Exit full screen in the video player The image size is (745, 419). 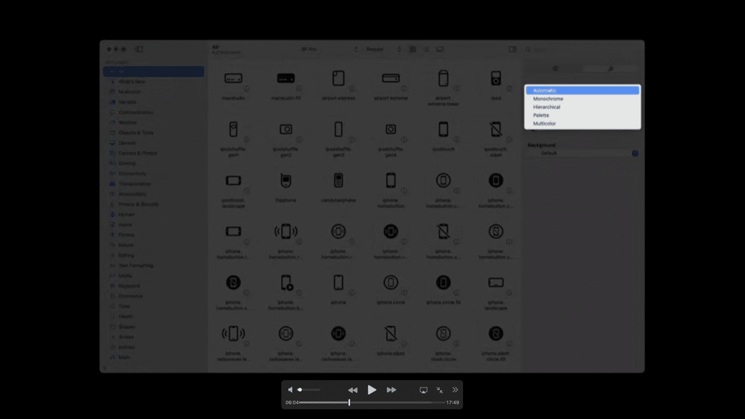(440, 390)
